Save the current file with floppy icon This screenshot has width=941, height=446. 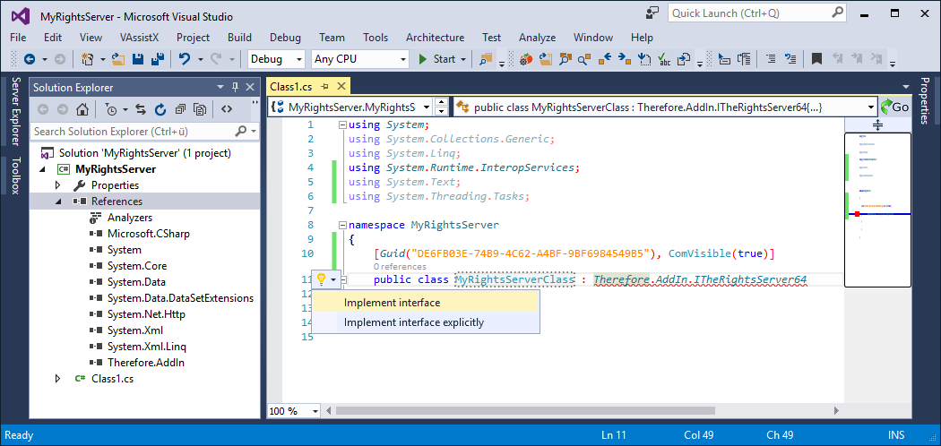point(138,59)
